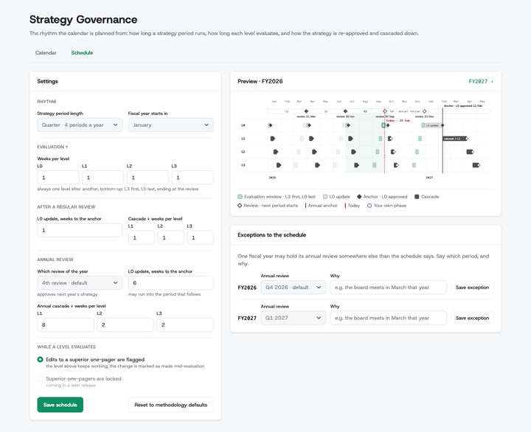Select the Q2 segment in the preview
Screen dimensions: 531x432
click(x=326, y=111)
